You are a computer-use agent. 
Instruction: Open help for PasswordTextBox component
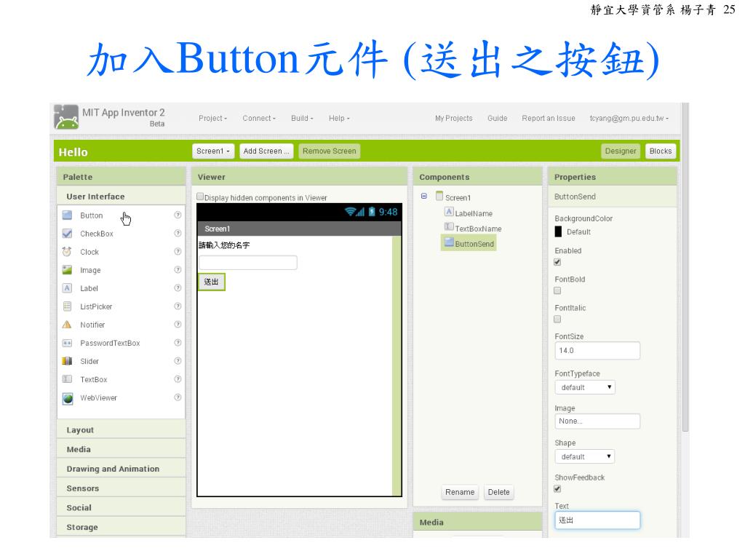pos(178,342)
